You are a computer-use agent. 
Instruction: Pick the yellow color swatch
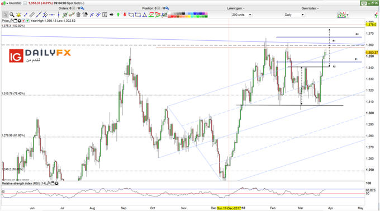click(x=189, y=16)
